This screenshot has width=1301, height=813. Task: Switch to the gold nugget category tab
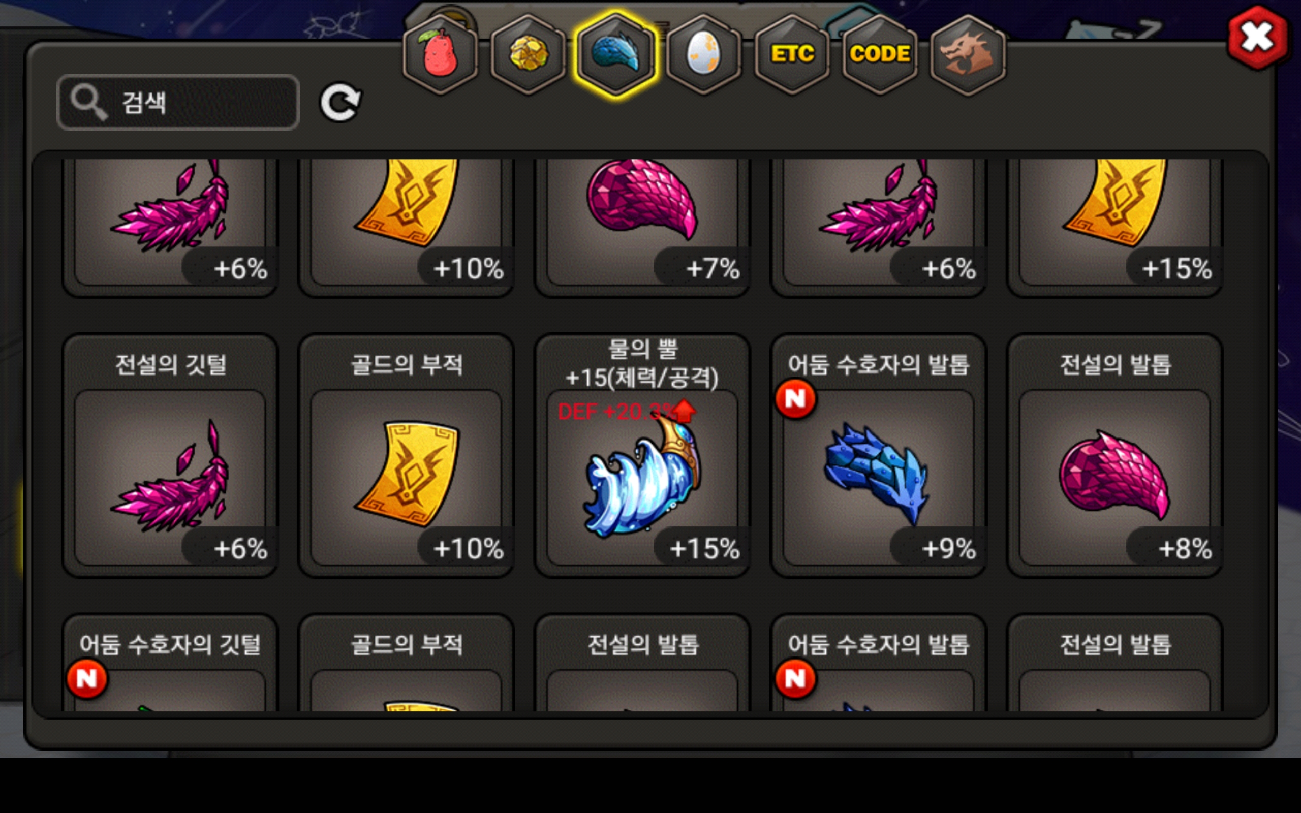529,54
